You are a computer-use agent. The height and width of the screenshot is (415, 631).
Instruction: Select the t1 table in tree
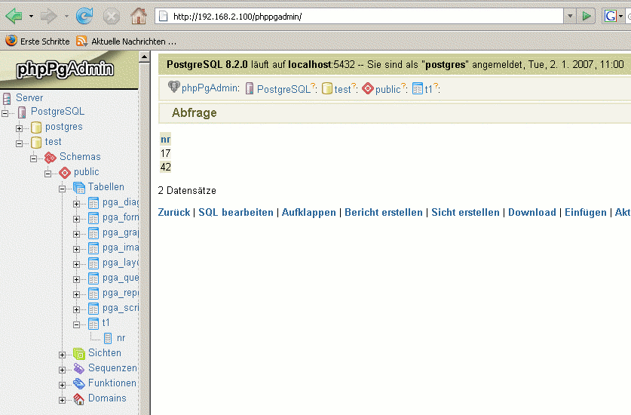pyautogui.click(x=106, y=323)
